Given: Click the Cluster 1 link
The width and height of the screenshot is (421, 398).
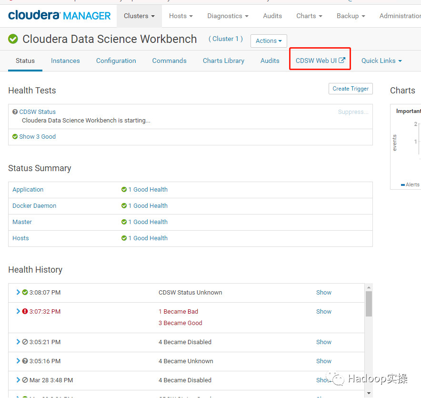Looking at the screenshot, I should pos(226,39).
